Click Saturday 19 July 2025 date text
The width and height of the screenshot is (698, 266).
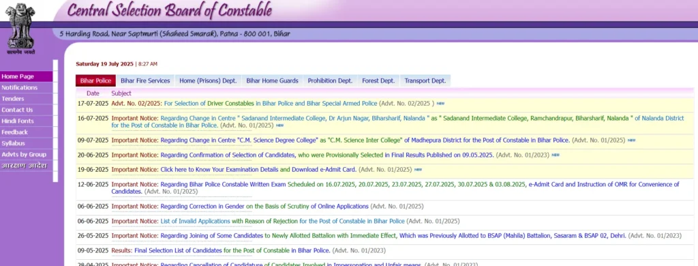point(104,64)
